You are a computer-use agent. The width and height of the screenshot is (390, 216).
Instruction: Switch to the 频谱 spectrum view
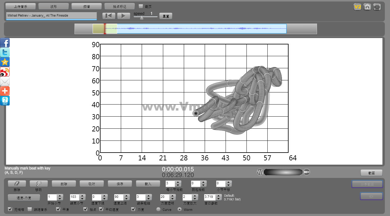87,6
